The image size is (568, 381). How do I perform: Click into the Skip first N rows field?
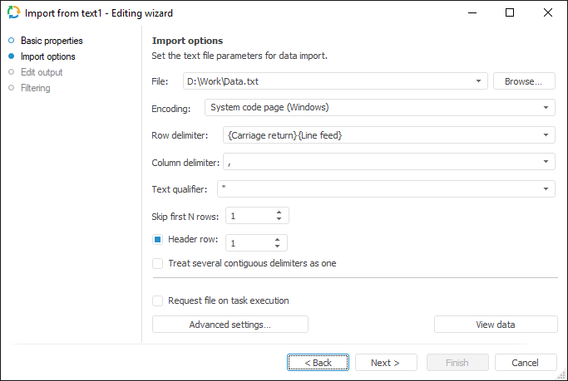click(x=248, y=216)
